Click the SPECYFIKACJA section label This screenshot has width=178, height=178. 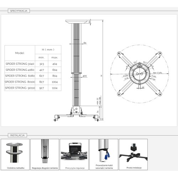tap(19, 11)
